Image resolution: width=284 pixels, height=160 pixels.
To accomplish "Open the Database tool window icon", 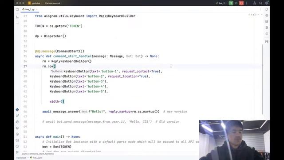I will point(267,22).
